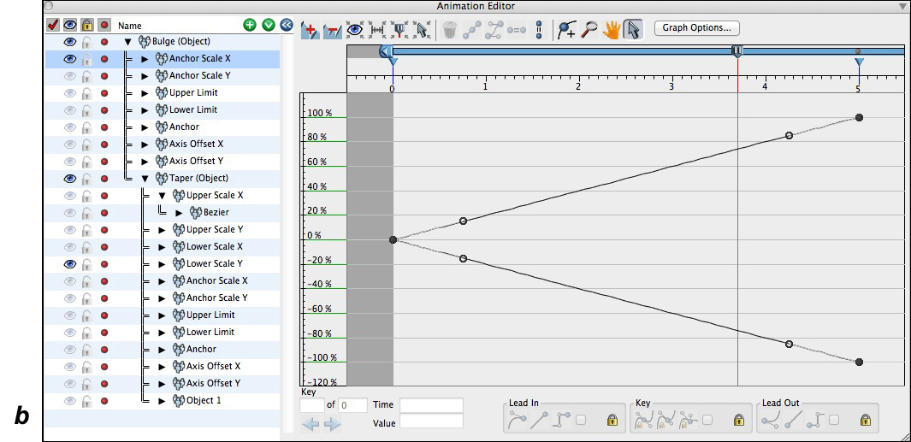Click the fit time range toolbar icon
This screenshot has width=911, height=442.
[x=378, y=30]
